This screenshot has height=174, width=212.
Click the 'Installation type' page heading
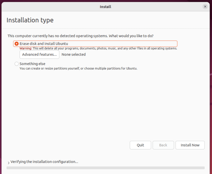pos(30,20)
